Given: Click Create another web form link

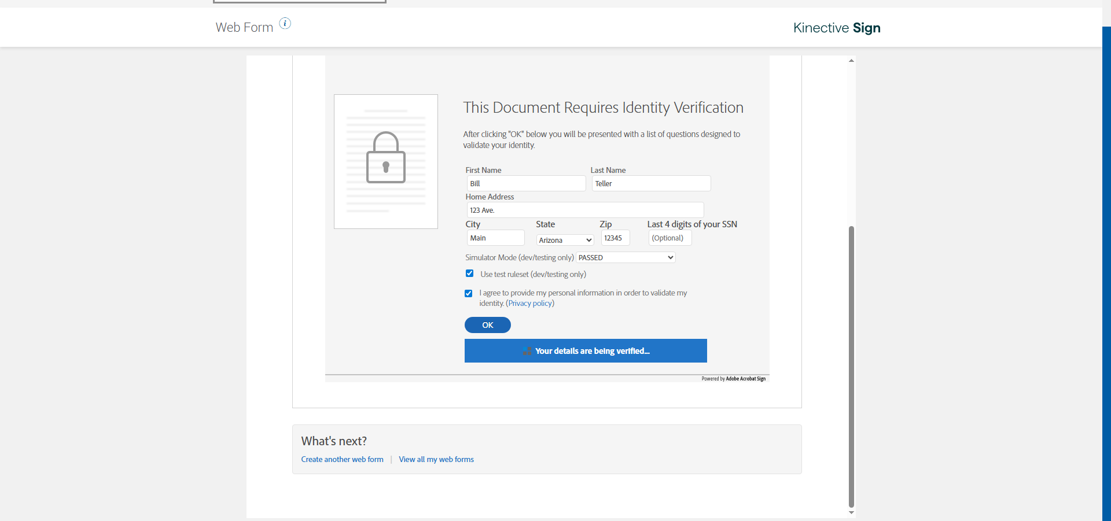Looking at the screenshot, I should (x=342, y=459).
